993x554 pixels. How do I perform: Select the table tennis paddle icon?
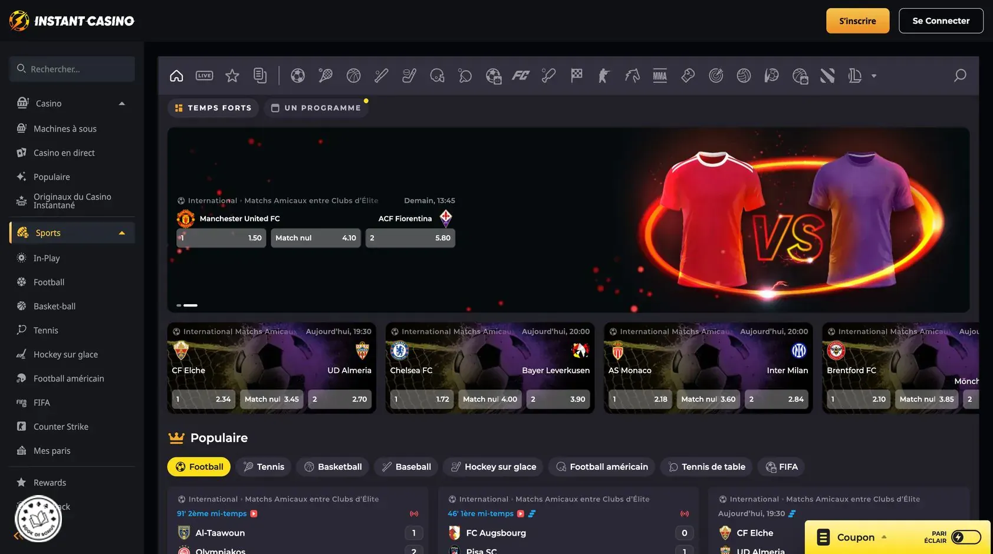[x=465, y=75]
